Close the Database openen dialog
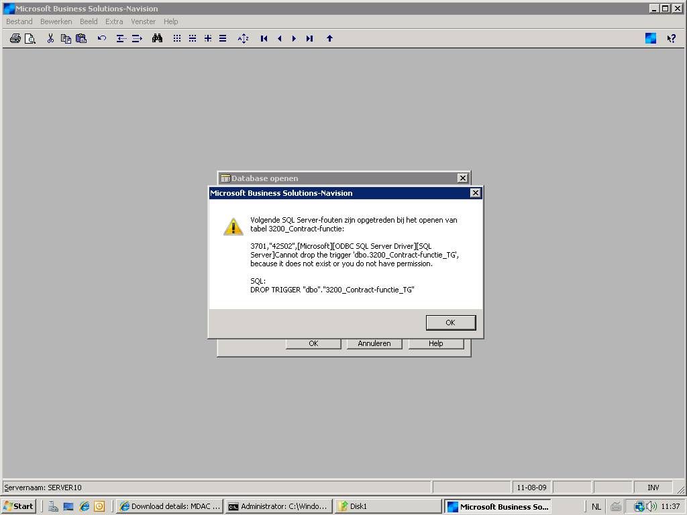This screenshot has width=687, height=515. (463, 178)
